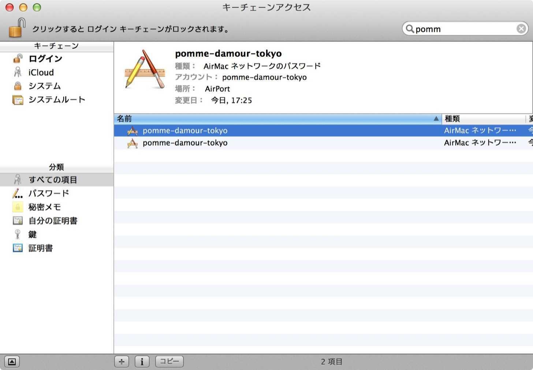Click the plus button to add a keychain item
This screenshot has width=533, height=370.
click(x=122, y=362)
